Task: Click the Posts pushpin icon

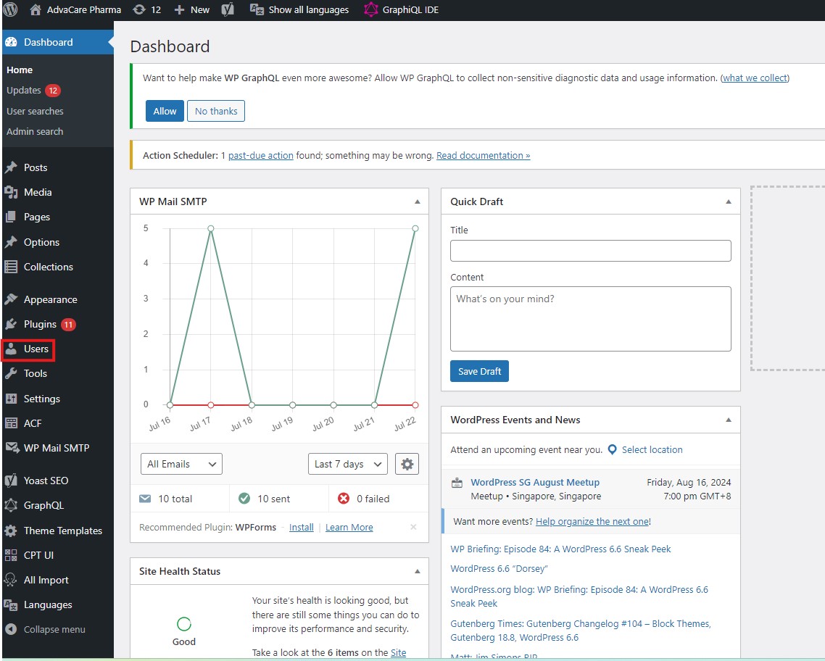Action: click(x=11, y=167)
